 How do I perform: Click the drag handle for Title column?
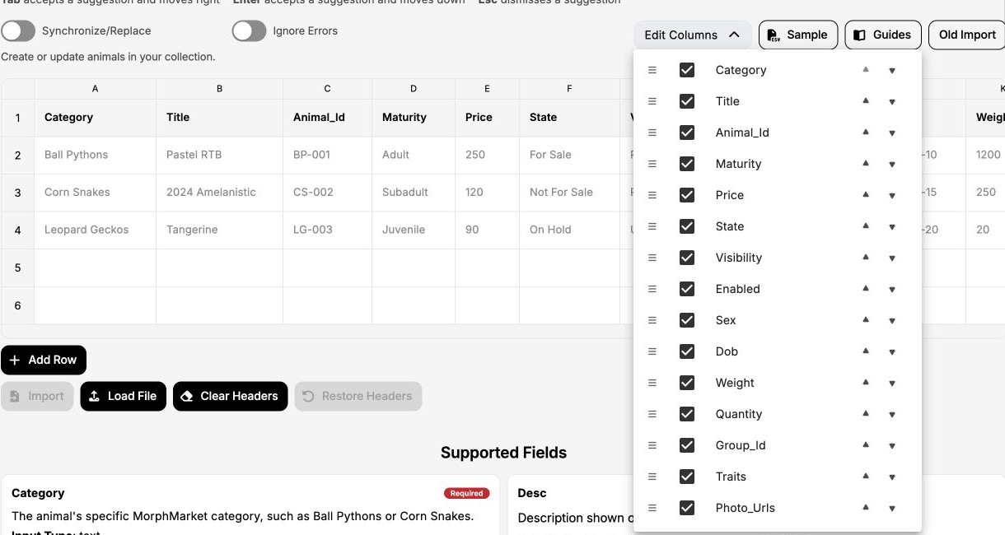tap(652, 101)
